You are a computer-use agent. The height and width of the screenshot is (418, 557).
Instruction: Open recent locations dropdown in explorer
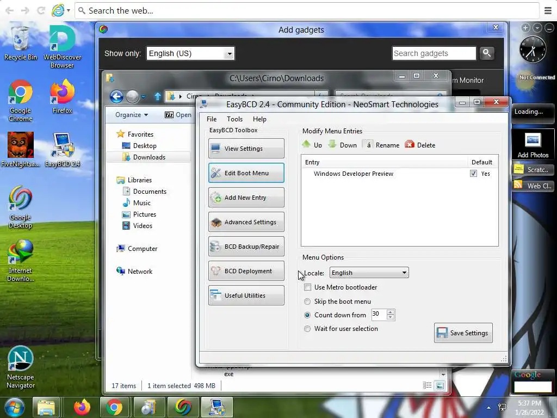(x=143, y=96)
